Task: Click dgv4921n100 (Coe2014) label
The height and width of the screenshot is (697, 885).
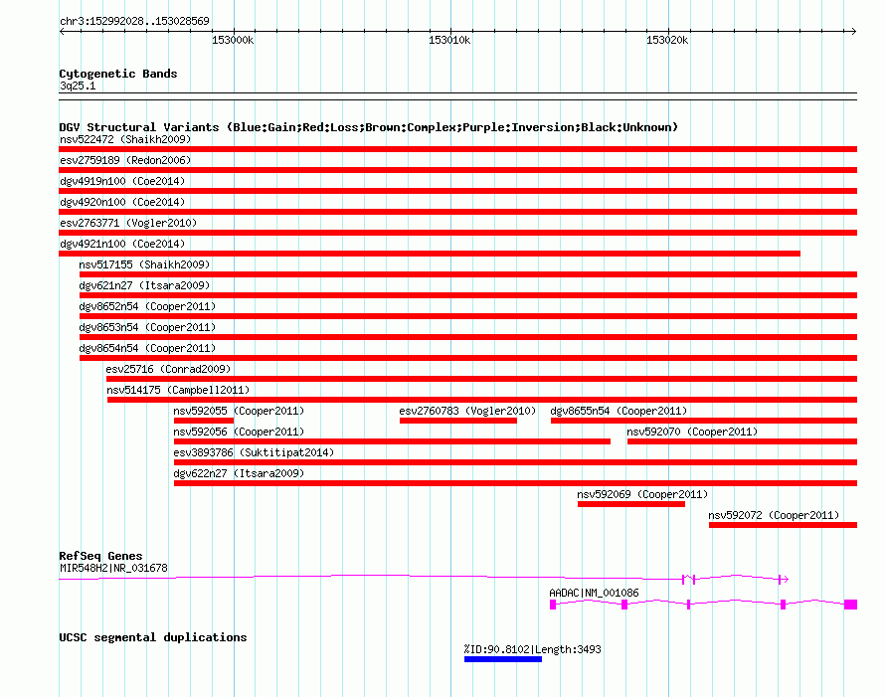Action: click(122, 244)
